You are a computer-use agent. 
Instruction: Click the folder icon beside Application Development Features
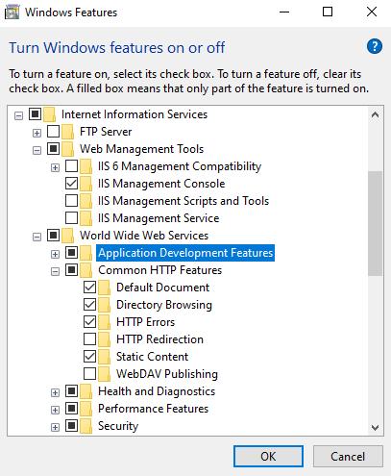[x=86, y=253]
